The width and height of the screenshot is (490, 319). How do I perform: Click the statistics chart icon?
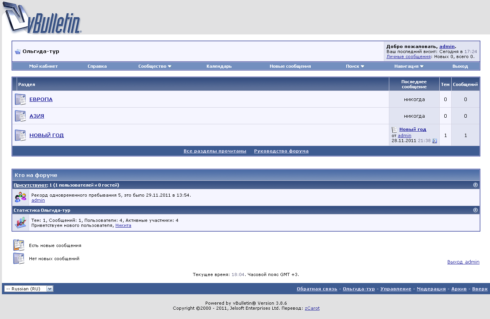coord(21,223)
